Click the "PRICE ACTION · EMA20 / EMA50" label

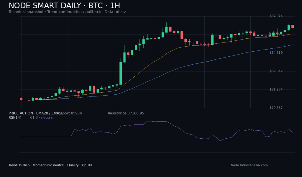[x=36, y=113]
